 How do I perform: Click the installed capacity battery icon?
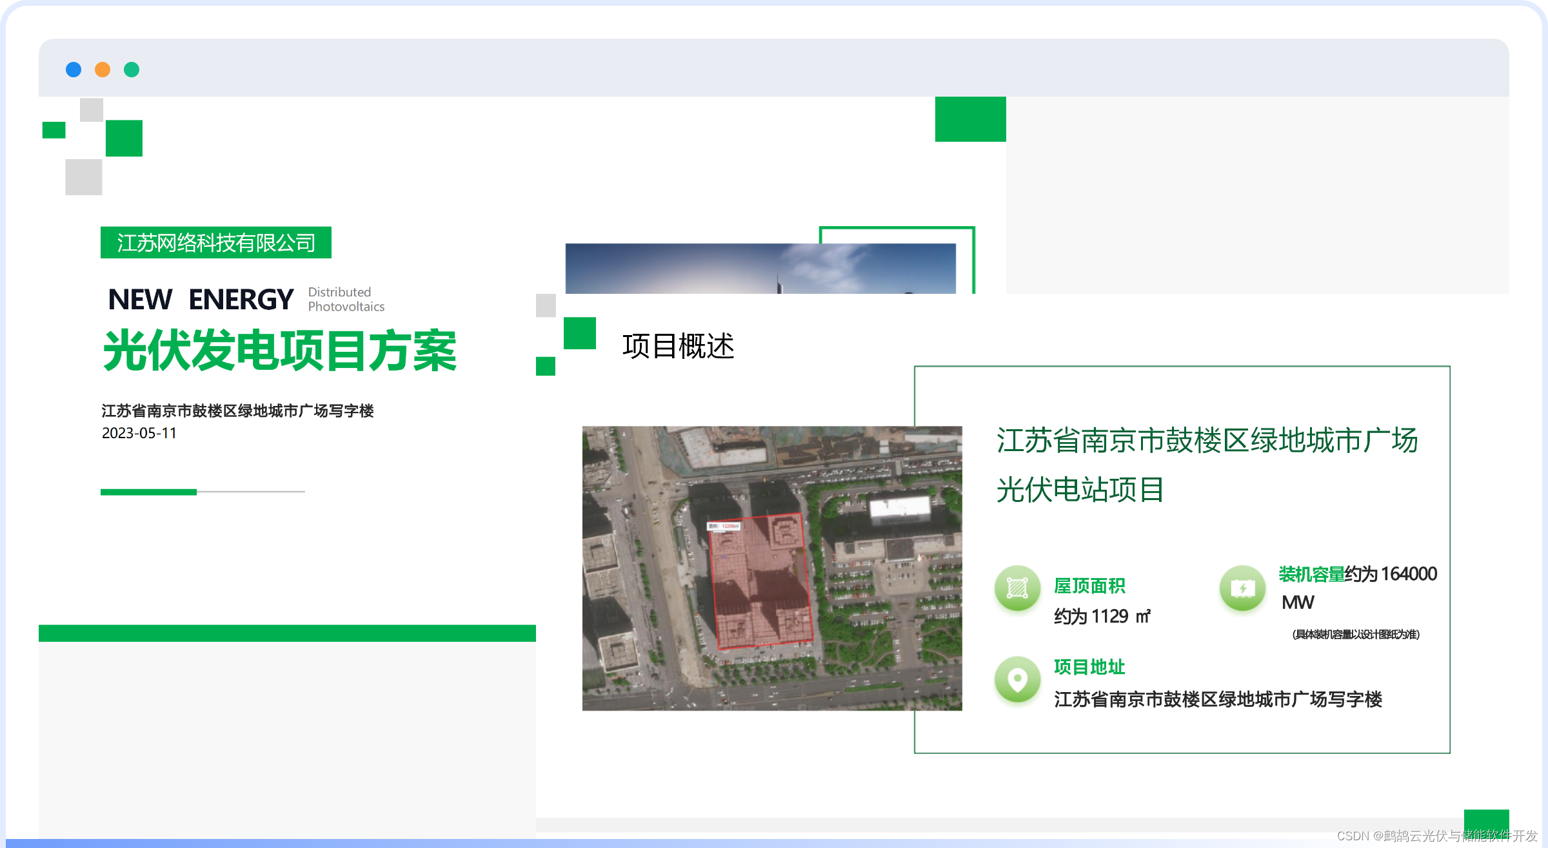click(1242, 588)
